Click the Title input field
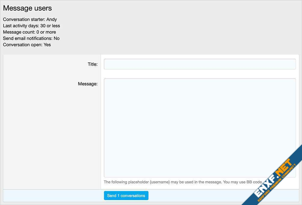Viewport: 302px width, 205px height. pyautogui.click(x=200, y=64)
